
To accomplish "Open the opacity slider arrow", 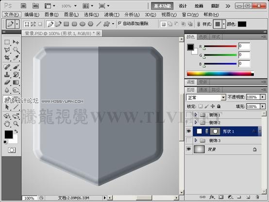I will pos(263,97).
